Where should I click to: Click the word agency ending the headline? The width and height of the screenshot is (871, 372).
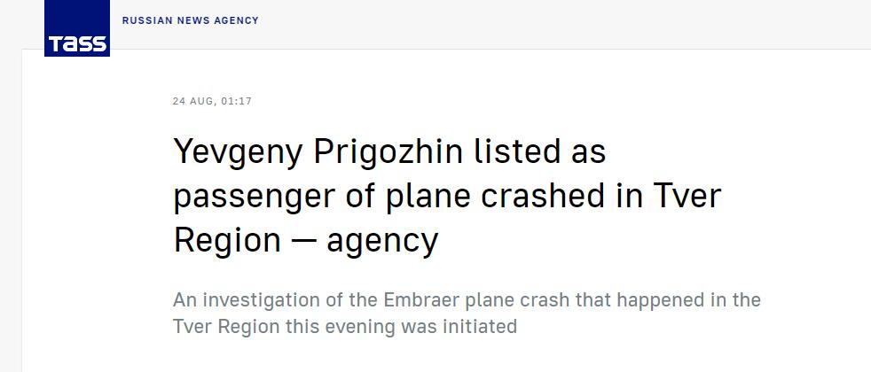tap(383, 243)
